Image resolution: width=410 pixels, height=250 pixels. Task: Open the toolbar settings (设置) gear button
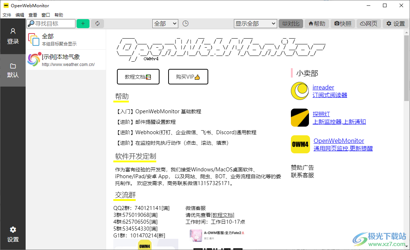point(395,23)
